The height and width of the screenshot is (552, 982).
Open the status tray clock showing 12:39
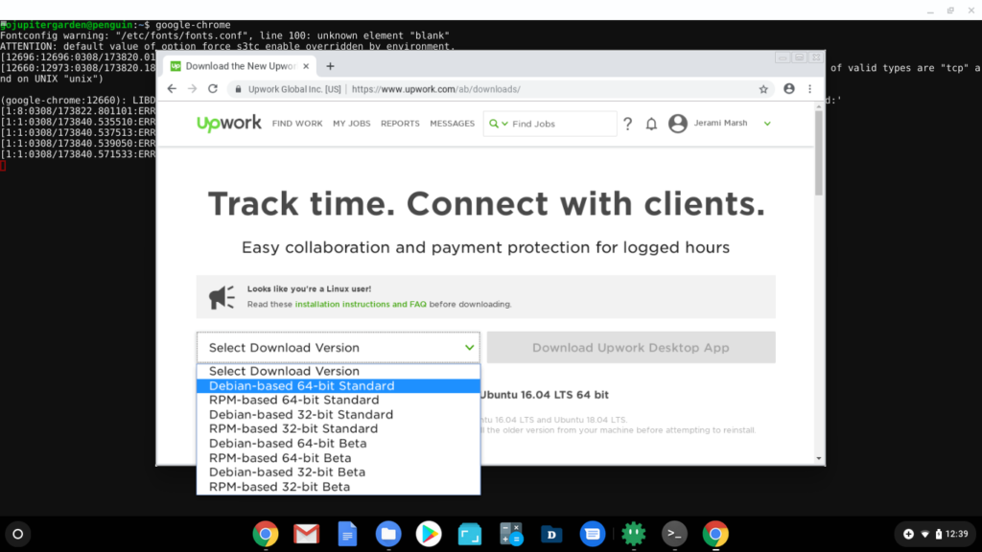[x=956, y=534]
